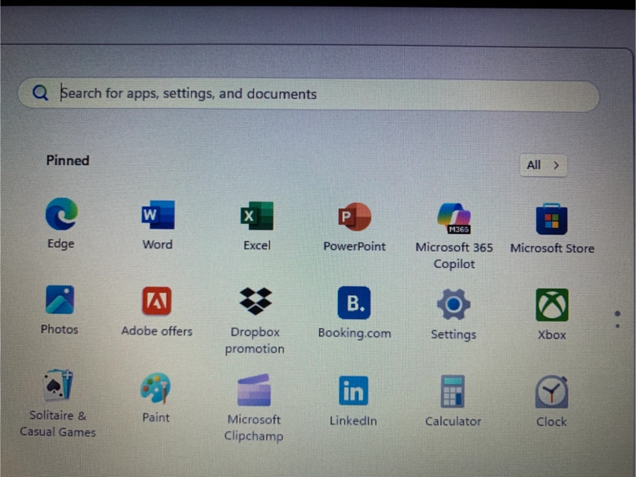Viewport: 636px width, 477px height.
Task: Open the Excel app icon
Action: pyautogui.click(x=257, y=216)
